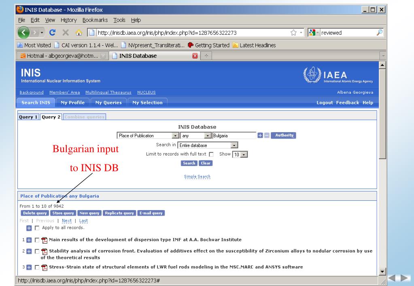Open PDF of Stress-Strain record
The width and height of the screenshot is (414, 286).
click(45, 267)
